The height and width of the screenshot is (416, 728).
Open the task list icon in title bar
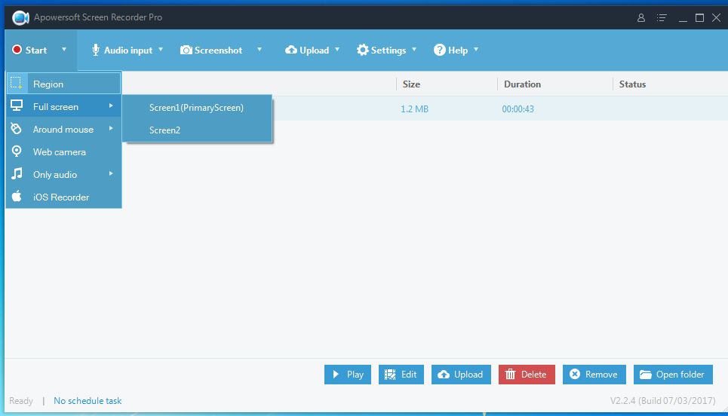(662, 17)
